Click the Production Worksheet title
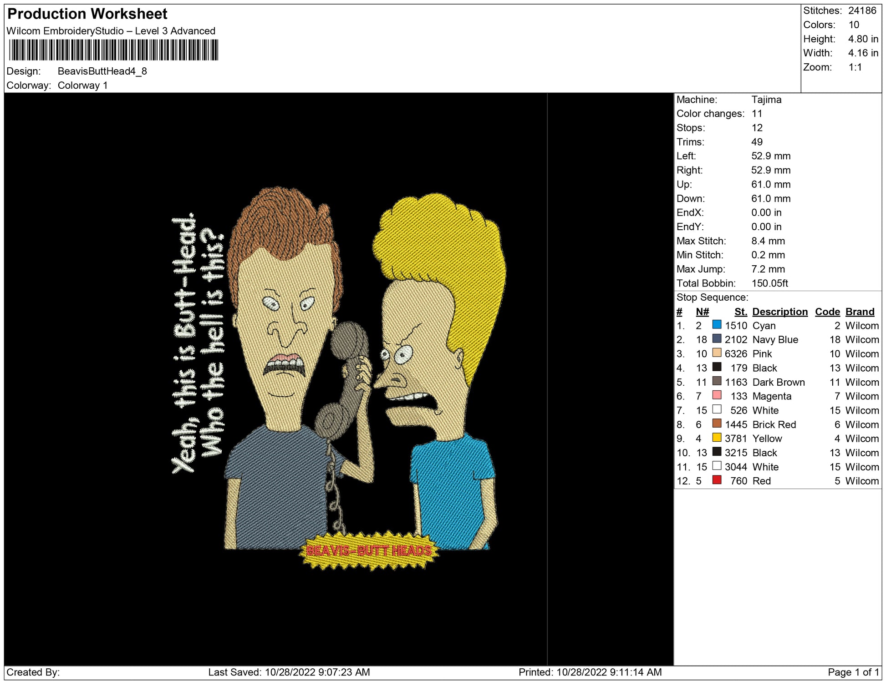 click(87, 14)
